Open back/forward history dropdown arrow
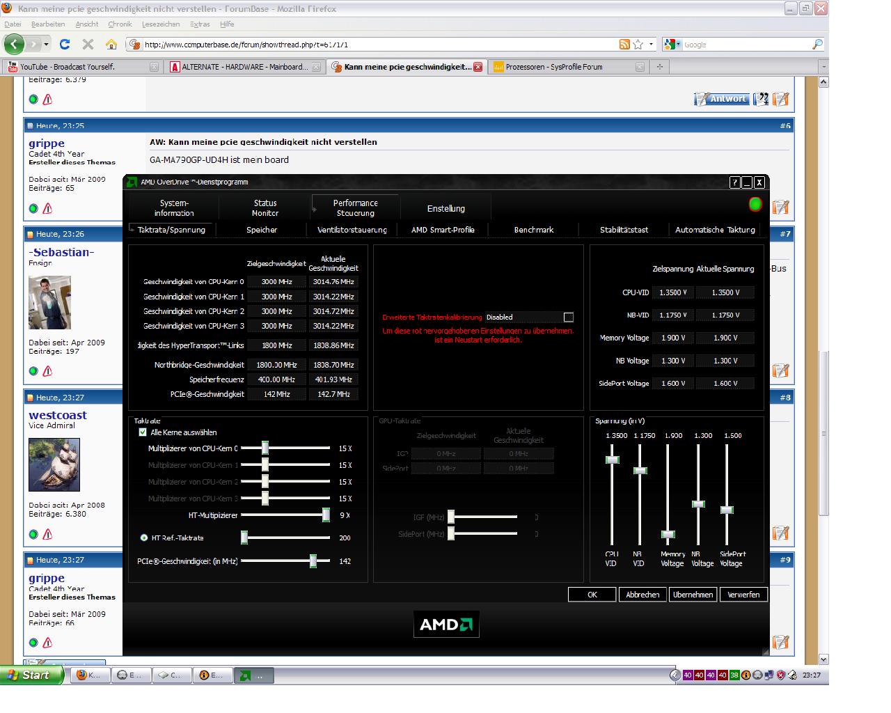Image resolution: width=891 pixels, height=713 pixels. pyautogui.click(x=47, y=45)
